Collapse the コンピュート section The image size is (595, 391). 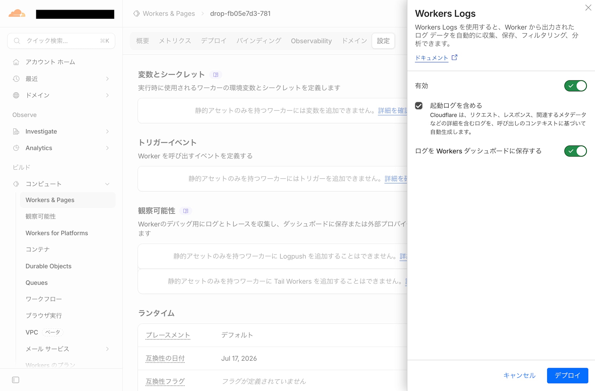point(107,184)
